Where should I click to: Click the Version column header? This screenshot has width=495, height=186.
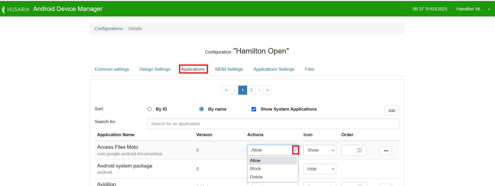point(204,135)
